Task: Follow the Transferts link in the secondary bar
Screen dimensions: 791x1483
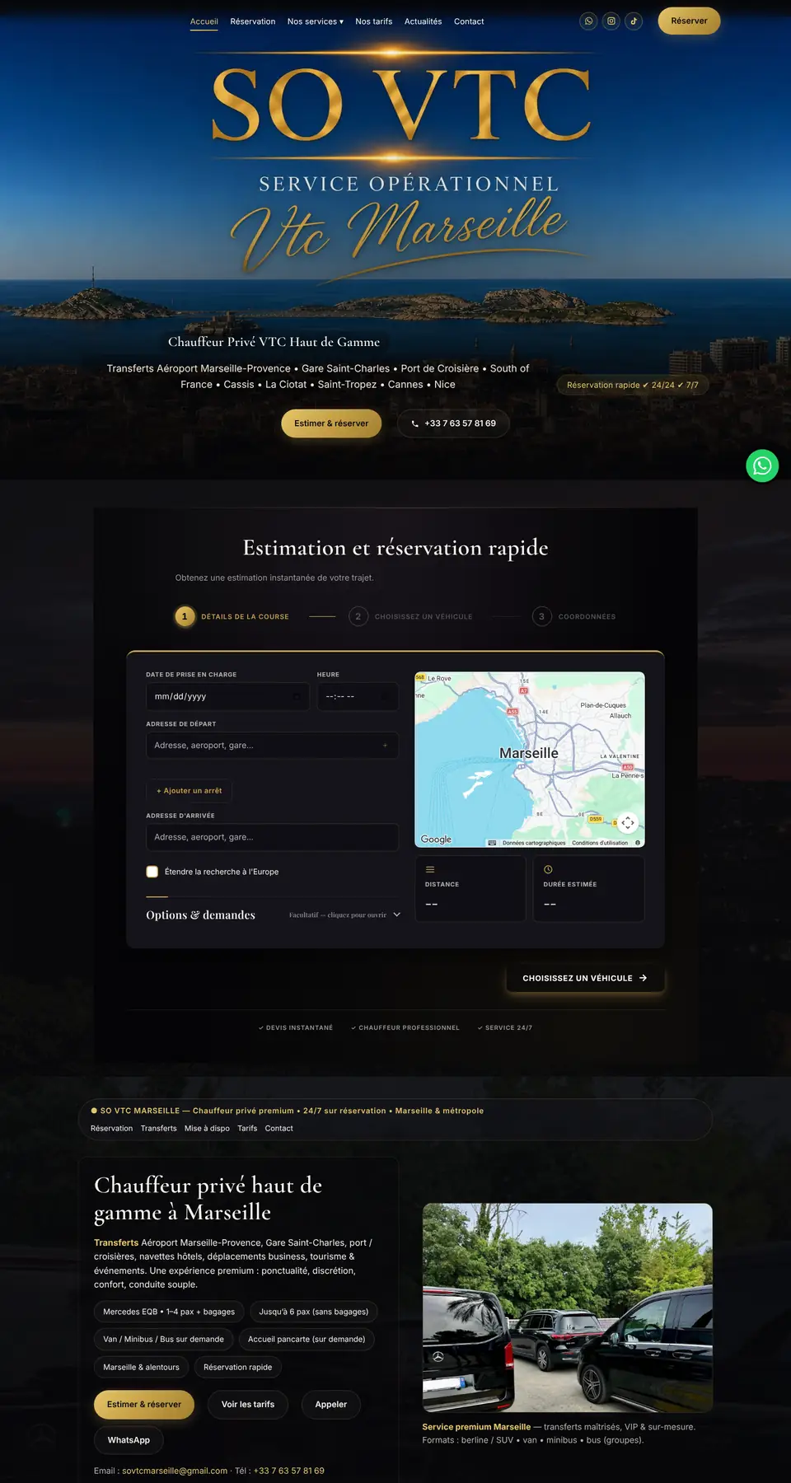Action: click(x=158, y=1129)
